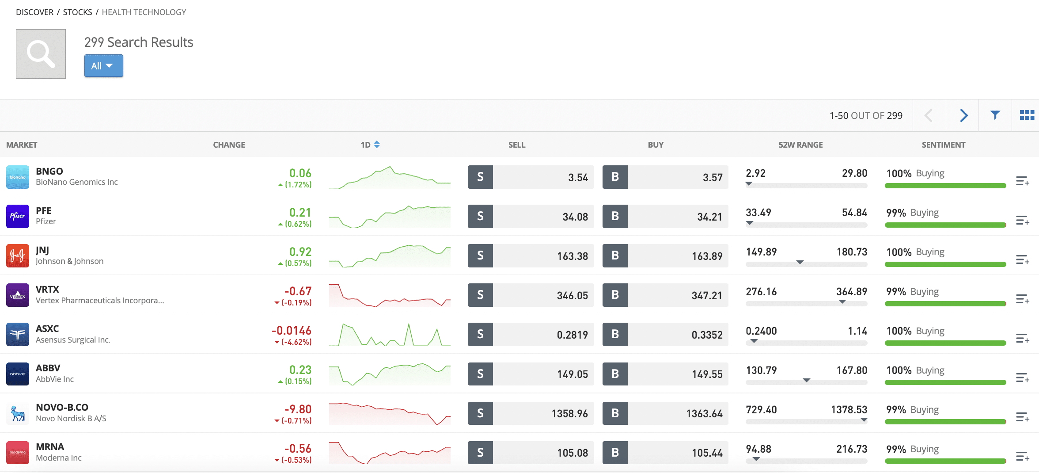Open BNGO 1D sparkline chart
This screenshot has width=1039, height=473.
[x=390, y=177]
